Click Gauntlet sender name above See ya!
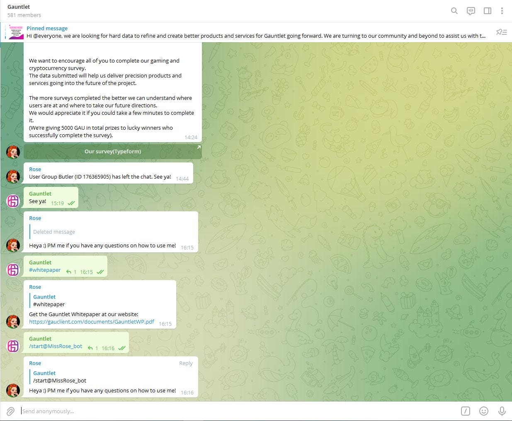The width and height of the screenshot is (512, 421). pyautogui.click(x=40, y=194)
